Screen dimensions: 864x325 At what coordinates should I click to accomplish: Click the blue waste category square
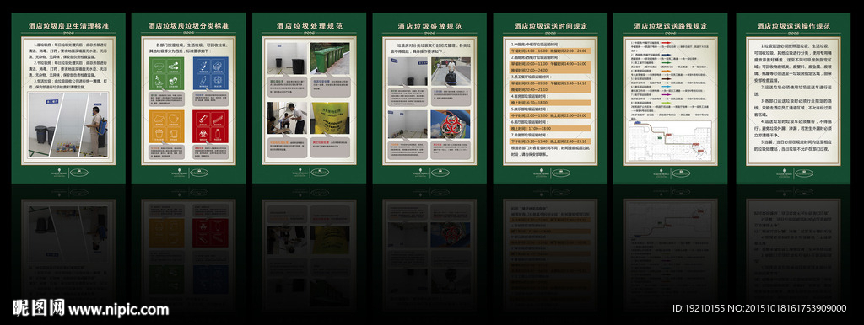click(210, 73)
